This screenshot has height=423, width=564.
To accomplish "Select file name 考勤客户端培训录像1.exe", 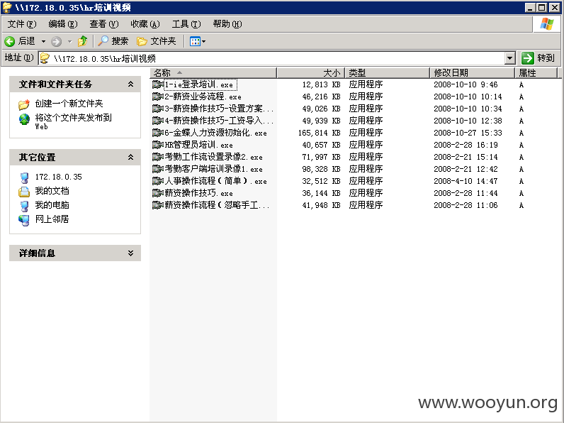I will click(x=214, y=169).
